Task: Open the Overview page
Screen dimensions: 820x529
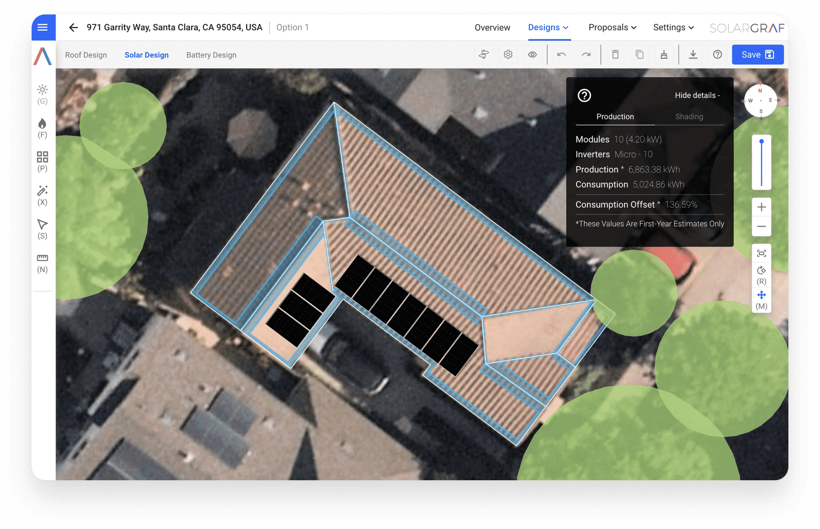Action: [492, 28]
